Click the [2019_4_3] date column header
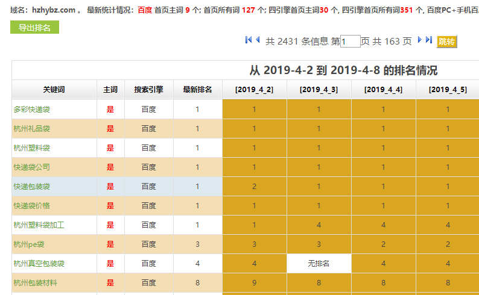 click(319, 90)
